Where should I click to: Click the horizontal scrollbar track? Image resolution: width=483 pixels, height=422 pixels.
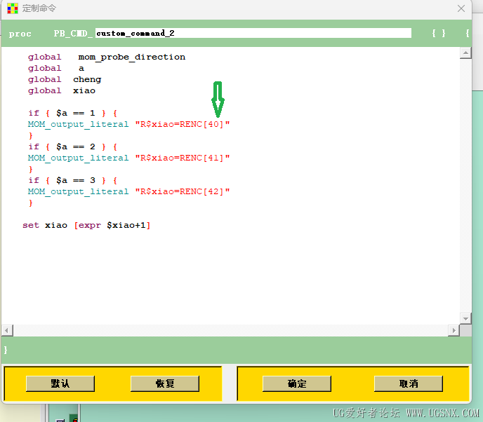[x=230, y=331]
